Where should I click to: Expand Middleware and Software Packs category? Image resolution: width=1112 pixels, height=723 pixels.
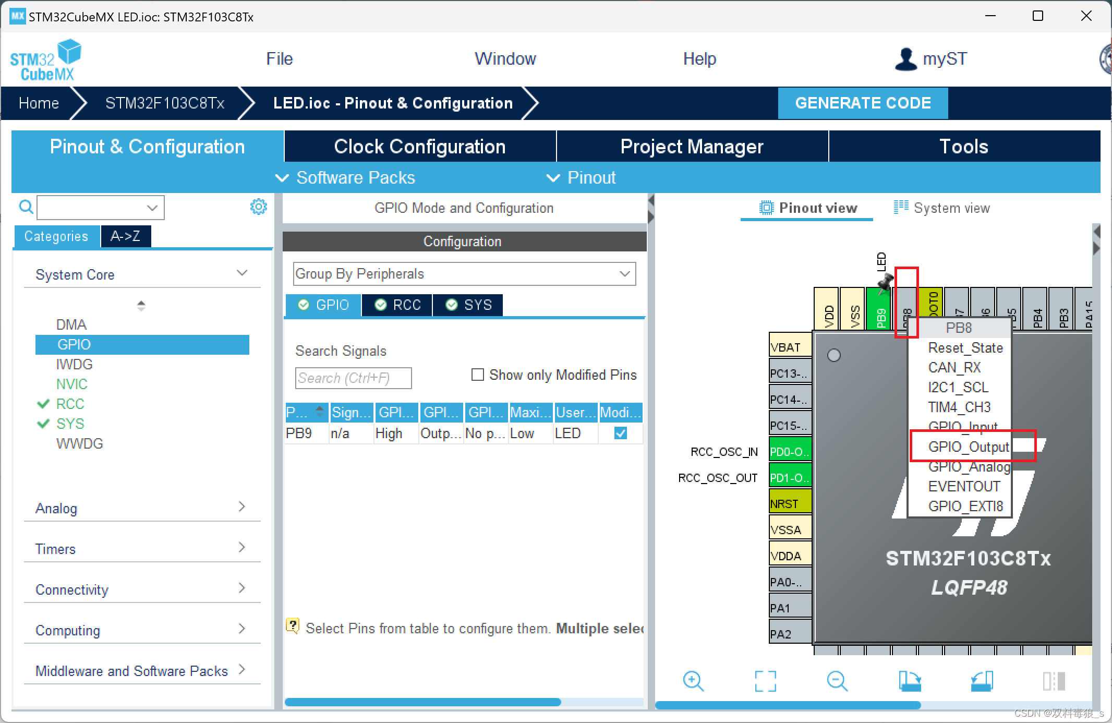pos(241,669)
